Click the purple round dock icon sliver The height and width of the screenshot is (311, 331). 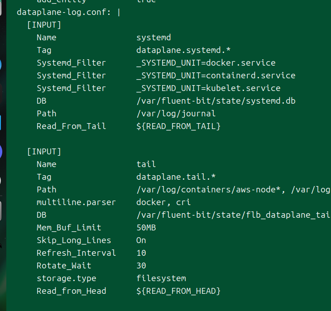click(x=1, y=152)
